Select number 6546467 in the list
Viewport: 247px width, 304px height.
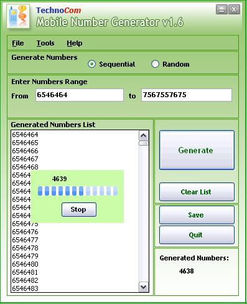25,159
